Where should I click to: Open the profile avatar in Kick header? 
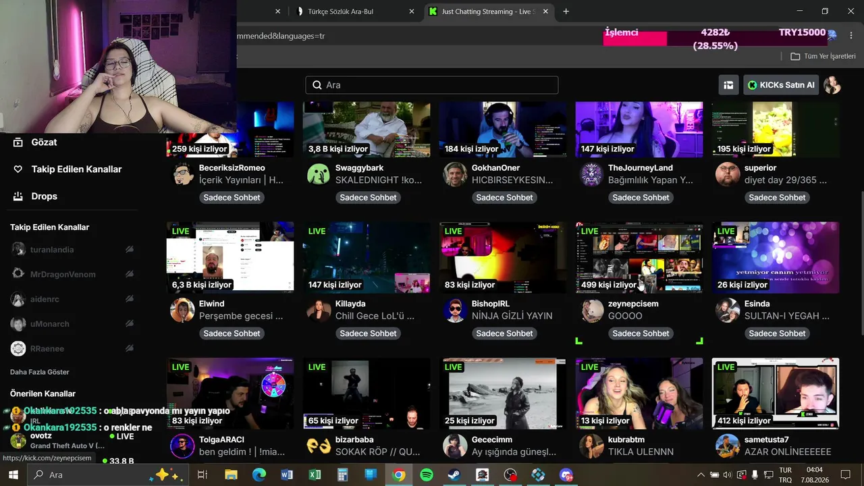tap(832, 85)
